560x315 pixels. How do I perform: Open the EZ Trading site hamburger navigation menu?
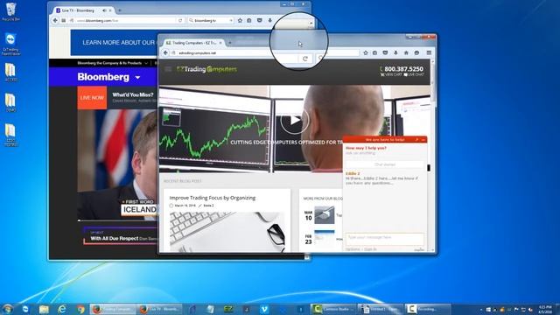click(x=168, y=69)
